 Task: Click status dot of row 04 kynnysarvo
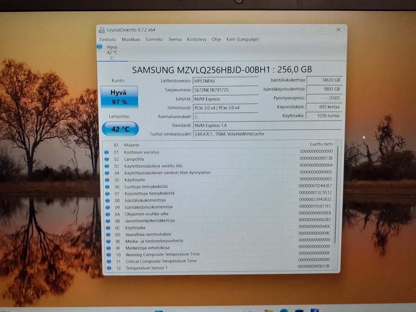pyautogui.click(x=107, y=173)
